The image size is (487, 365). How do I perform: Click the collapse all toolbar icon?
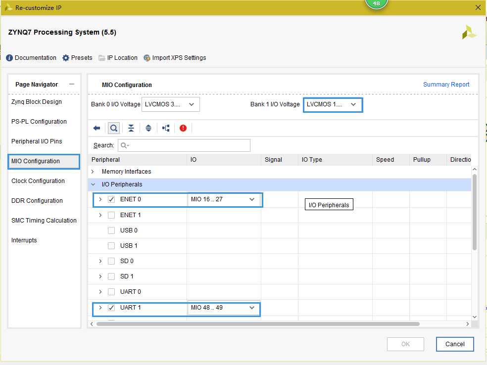click(131, 128)
